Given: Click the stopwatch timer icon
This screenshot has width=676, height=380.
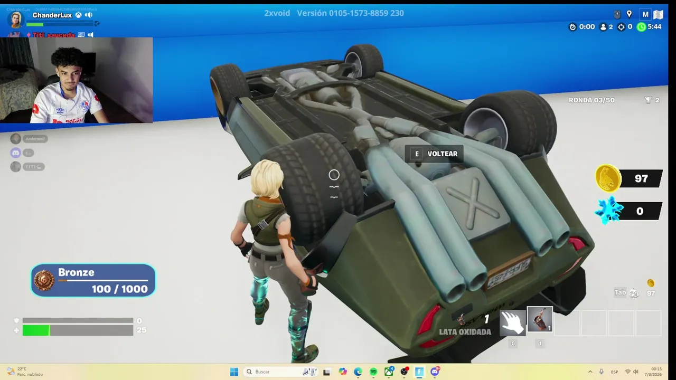Looking at the screenshot, I should [572, 27].
